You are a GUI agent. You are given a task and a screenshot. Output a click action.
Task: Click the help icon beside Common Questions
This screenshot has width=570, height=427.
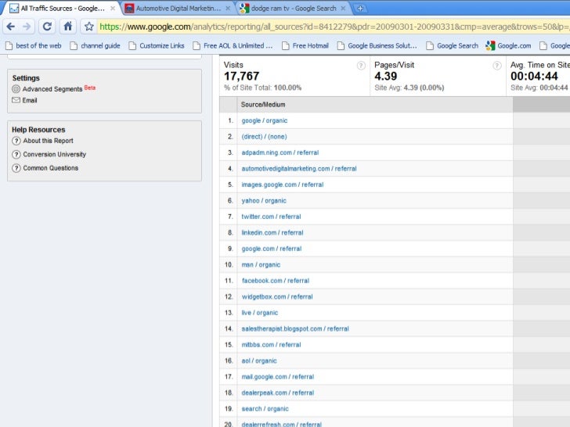click(16, 168)
